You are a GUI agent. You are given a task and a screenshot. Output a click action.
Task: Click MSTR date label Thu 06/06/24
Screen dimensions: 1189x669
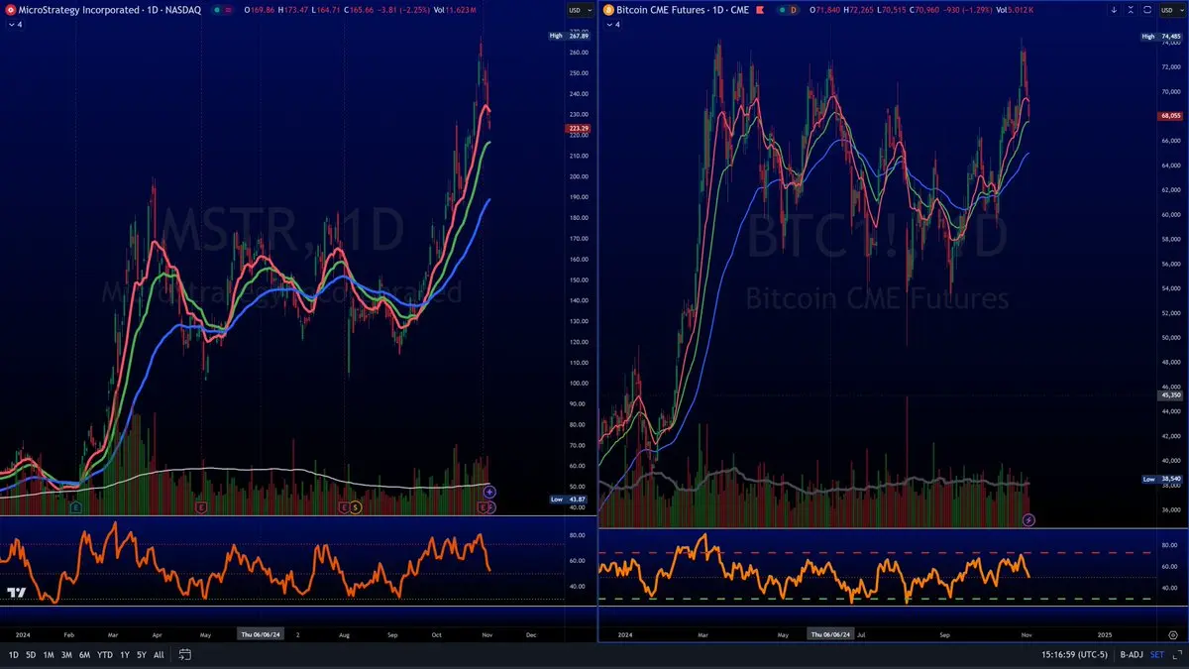coord(261,632)
